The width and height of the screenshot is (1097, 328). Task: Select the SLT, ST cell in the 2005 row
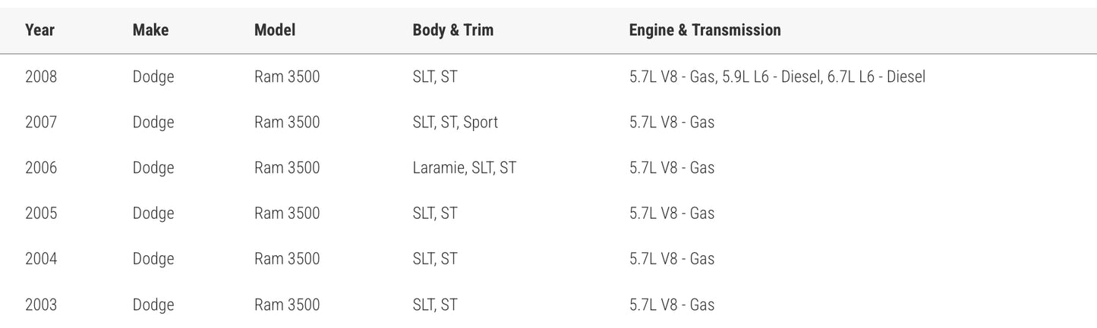coord(435,214)
